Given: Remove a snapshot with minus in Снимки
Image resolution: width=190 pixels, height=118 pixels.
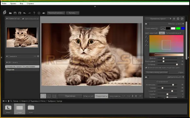Looking at the screenshot, I should (x=35, y=56).
